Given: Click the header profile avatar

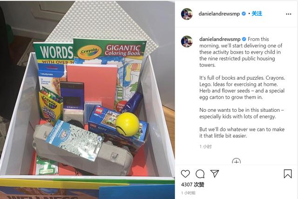Looking at the screenshot, I should tap(187, 14).
